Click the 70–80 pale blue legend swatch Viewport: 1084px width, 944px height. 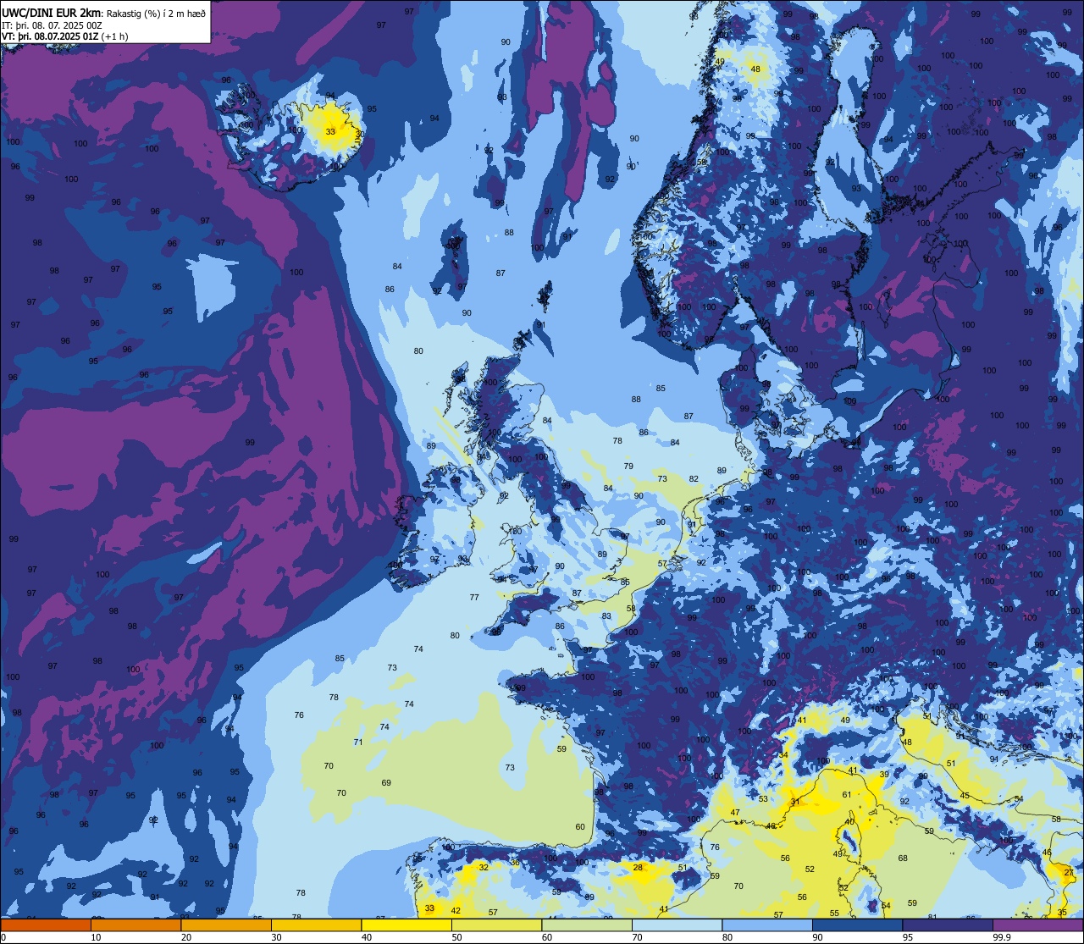(677, 925)
